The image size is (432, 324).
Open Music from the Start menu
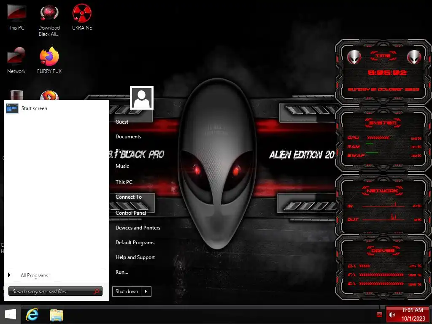pos(122,166)
